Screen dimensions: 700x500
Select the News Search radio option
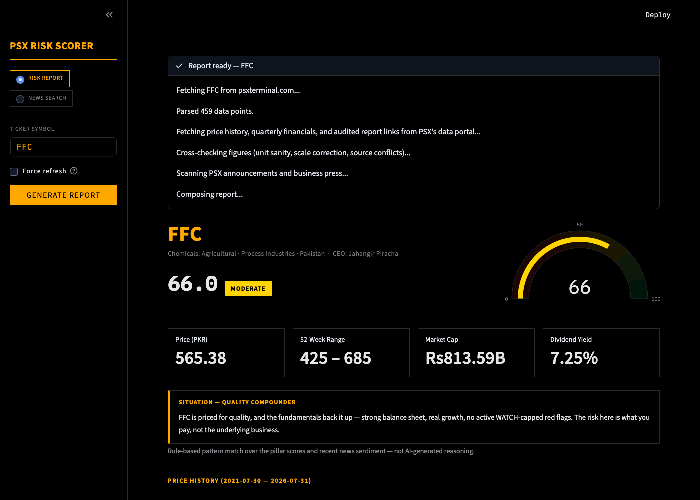click(x=41, y=98)
